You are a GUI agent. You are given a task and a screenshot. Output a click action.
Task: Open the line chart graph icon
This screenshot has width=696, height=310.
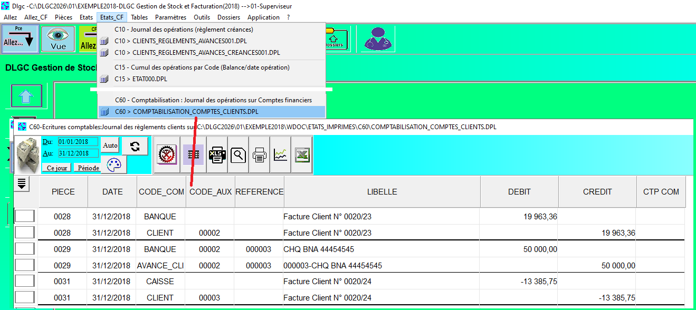280,154
